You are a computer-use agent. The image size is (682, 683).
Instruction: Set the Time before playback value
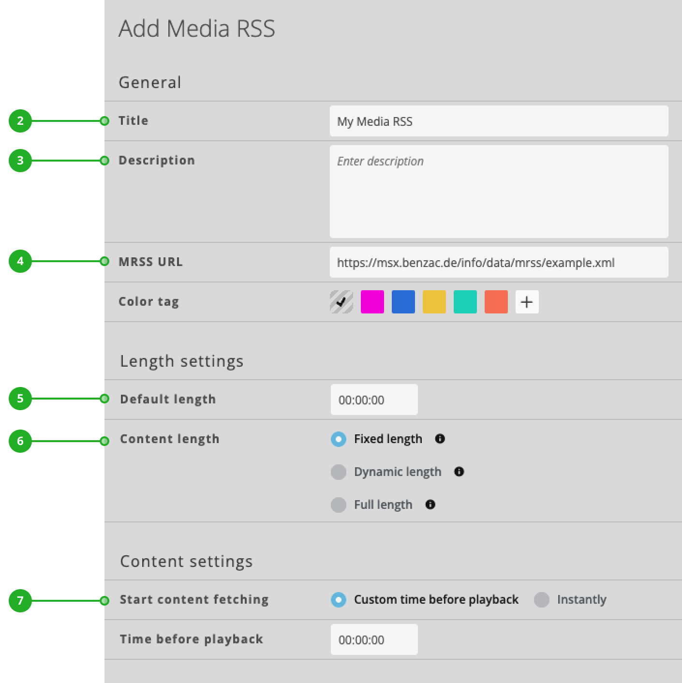point(374,639)
